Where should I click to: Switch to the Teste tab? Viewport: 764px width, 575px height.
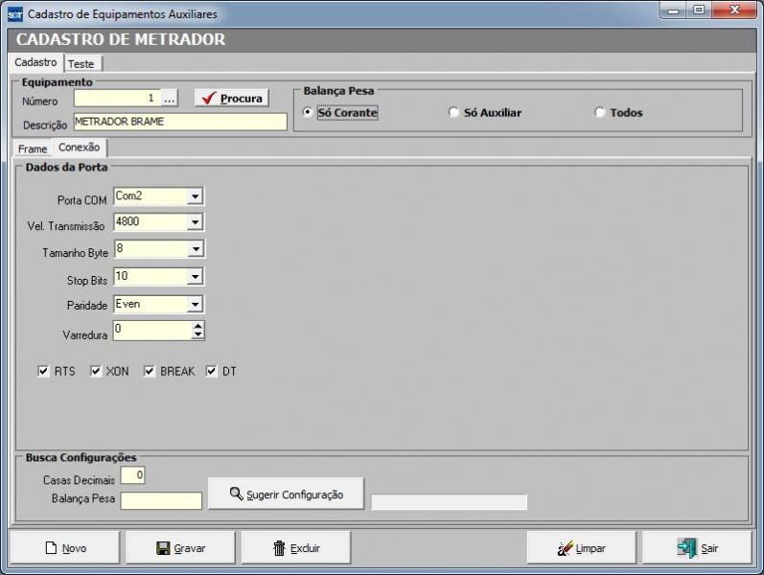[82, 63]
